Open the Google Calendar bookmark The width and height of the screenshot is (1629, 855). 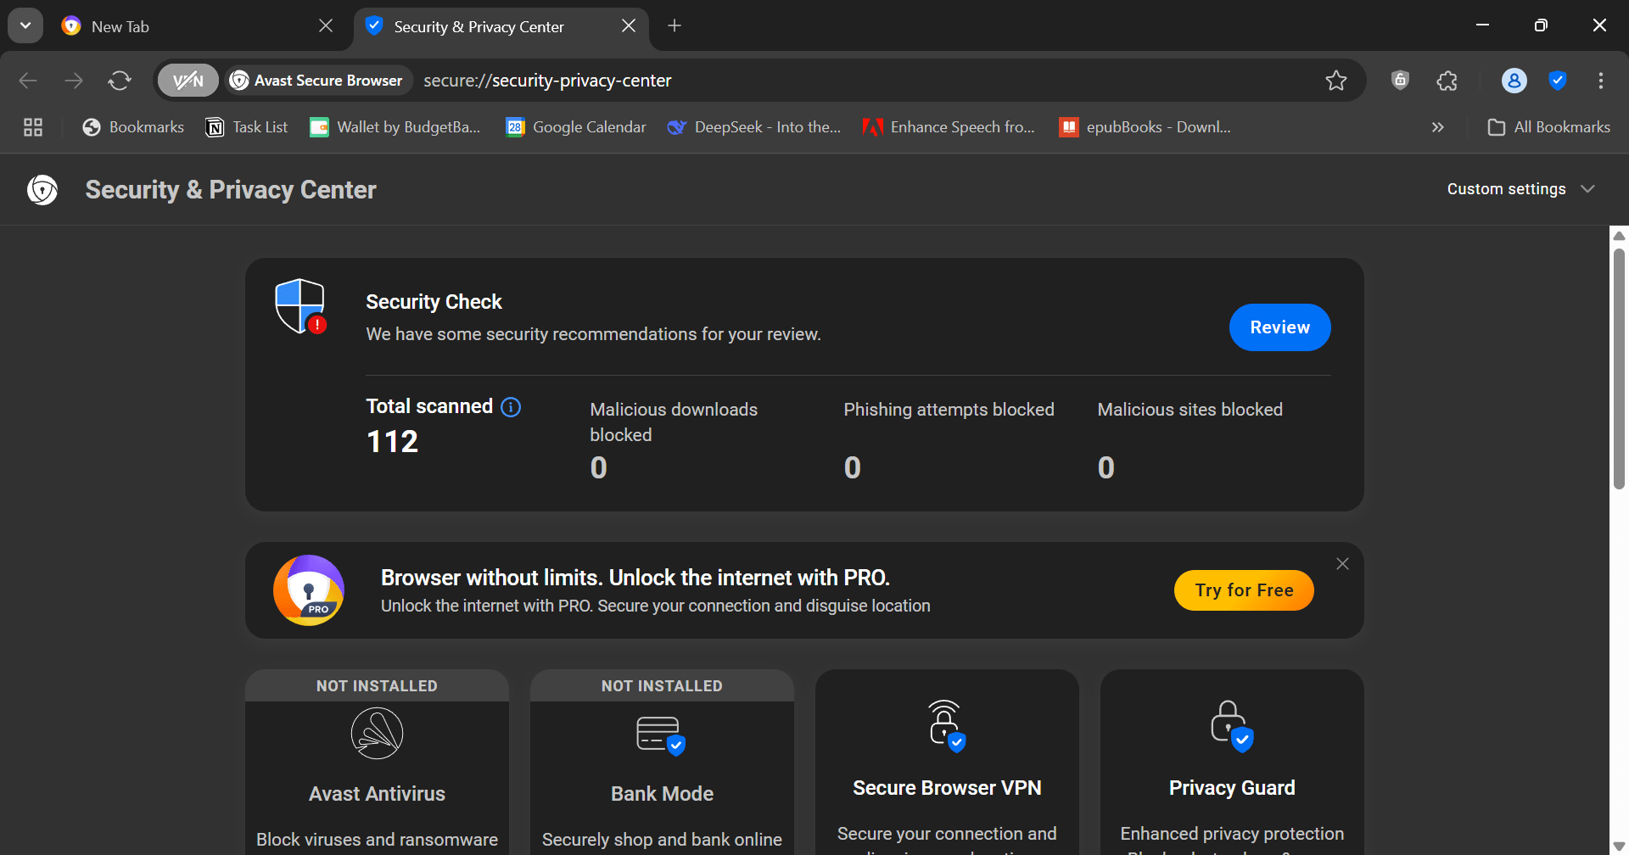coord(576,127)
